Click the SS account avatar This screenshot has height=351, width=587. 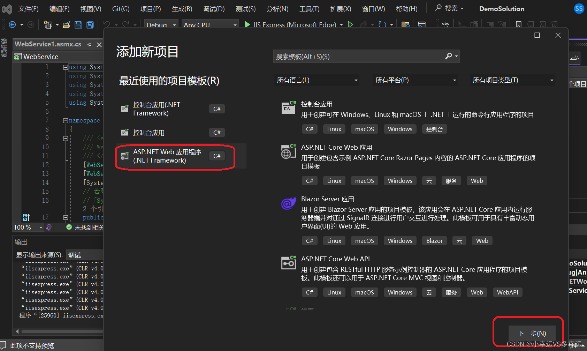coord(579,9)
